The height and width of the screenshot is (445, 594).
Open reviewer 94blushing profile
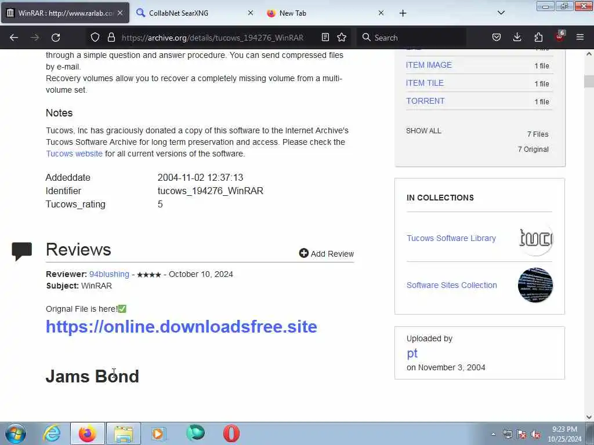pyautogui.click(x=109, y=274)
